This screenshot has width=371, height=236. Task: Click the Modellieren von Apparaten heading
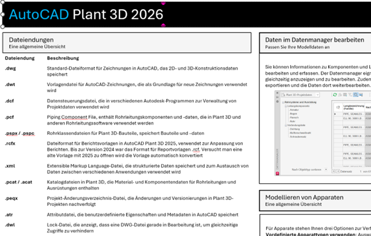coord(304,197)
